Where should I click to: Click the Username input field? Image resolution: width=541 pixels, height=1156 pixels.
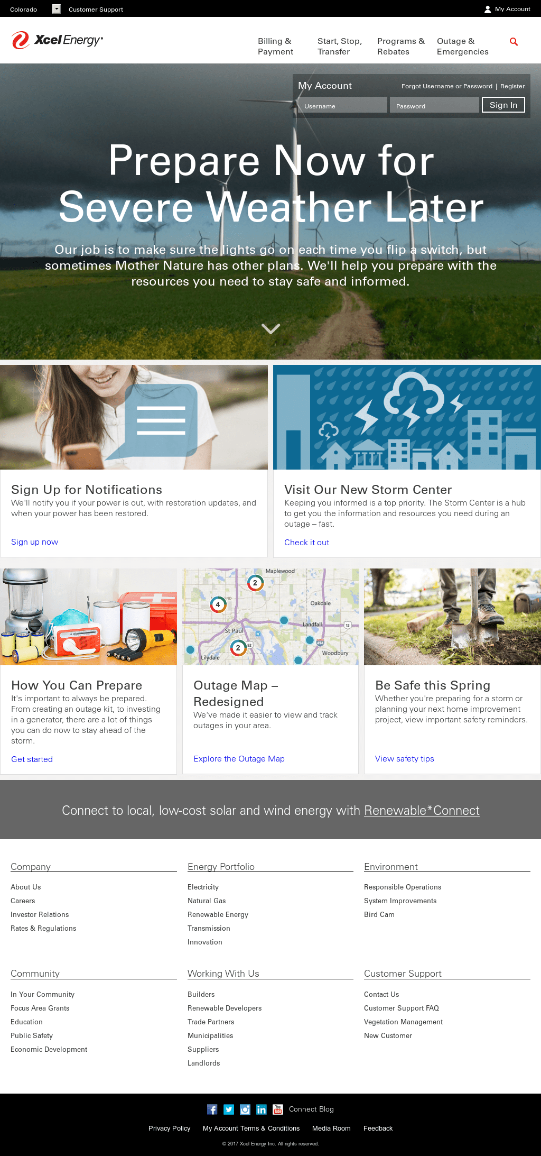342,105
